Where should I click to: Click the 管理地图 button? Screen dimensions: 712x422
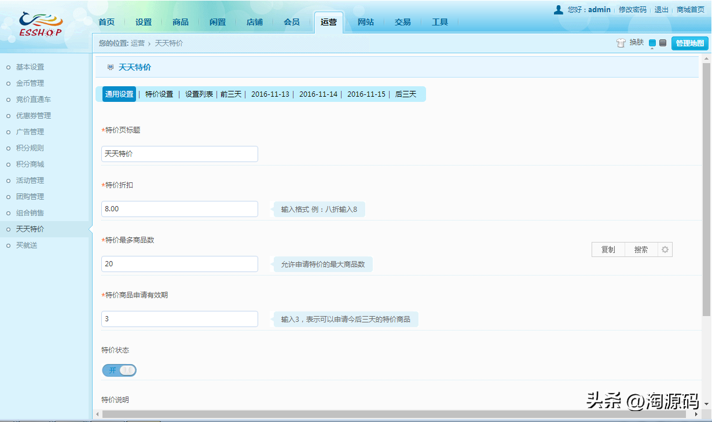click(689, 43)
